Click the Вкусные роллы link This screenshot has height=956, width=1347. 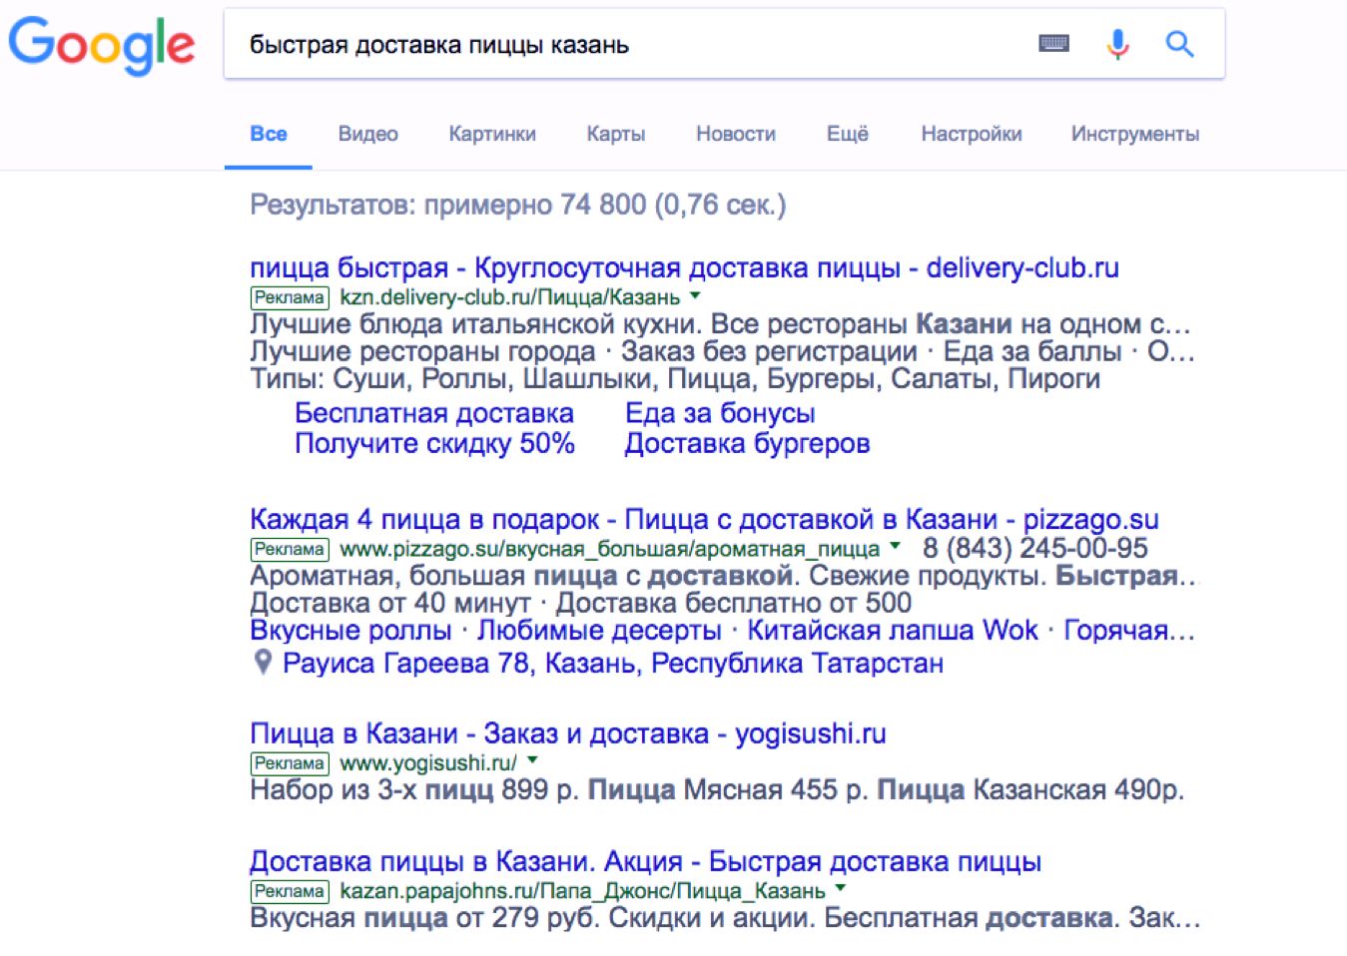click(x=350, y=631)
